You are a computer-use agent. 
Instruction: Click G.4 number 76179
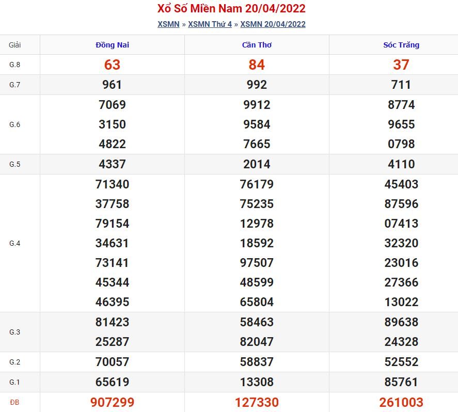point(257,184)
